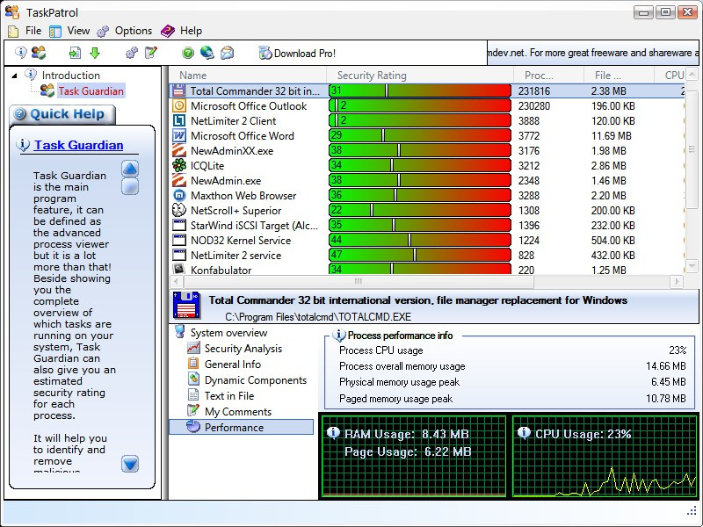Screen dimensions: 703x527
Task: Open Task Guardian from toolbar users icon
Action: point(39,53)
